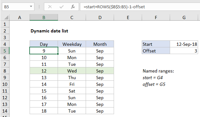200x117 pixels.
Task: Click the 'start = G4' note cell
Action: coord(153,78)
